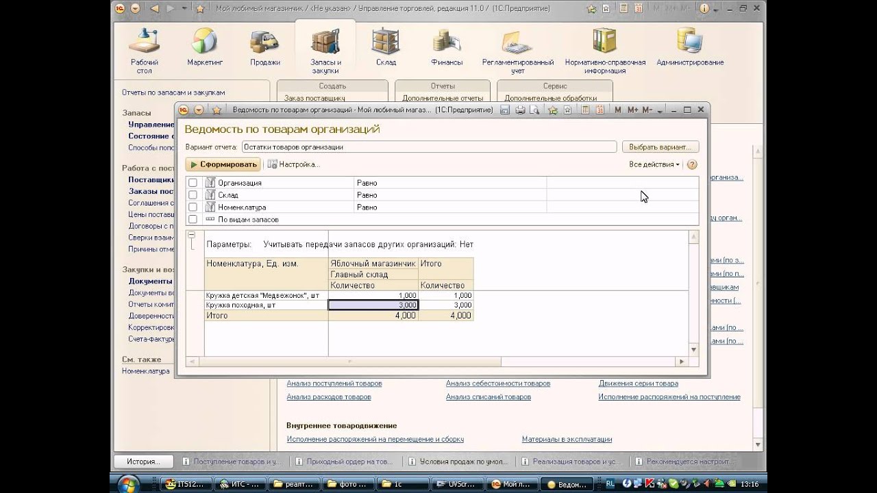The height and width of the screenshot is (493, 877).
Task: Select the Сервис command group tab
Action: coord(555,86)
